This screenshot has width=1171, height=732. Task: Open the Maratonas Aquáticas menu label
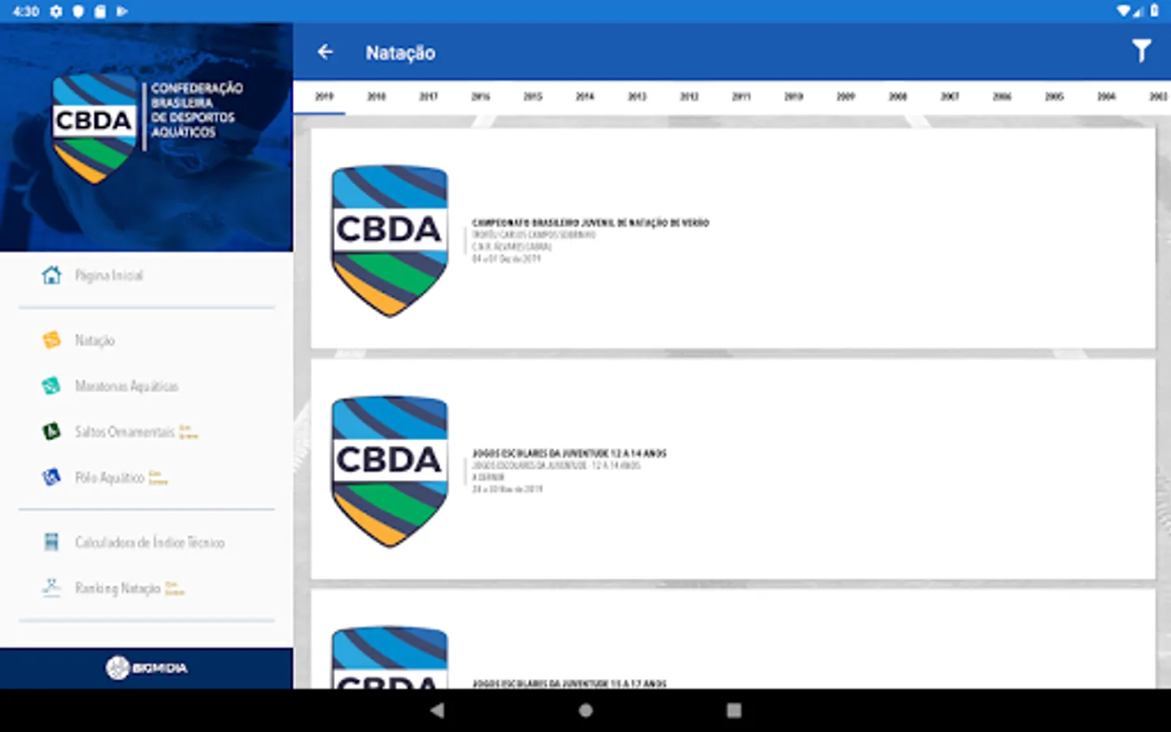(x=126, y=386)
